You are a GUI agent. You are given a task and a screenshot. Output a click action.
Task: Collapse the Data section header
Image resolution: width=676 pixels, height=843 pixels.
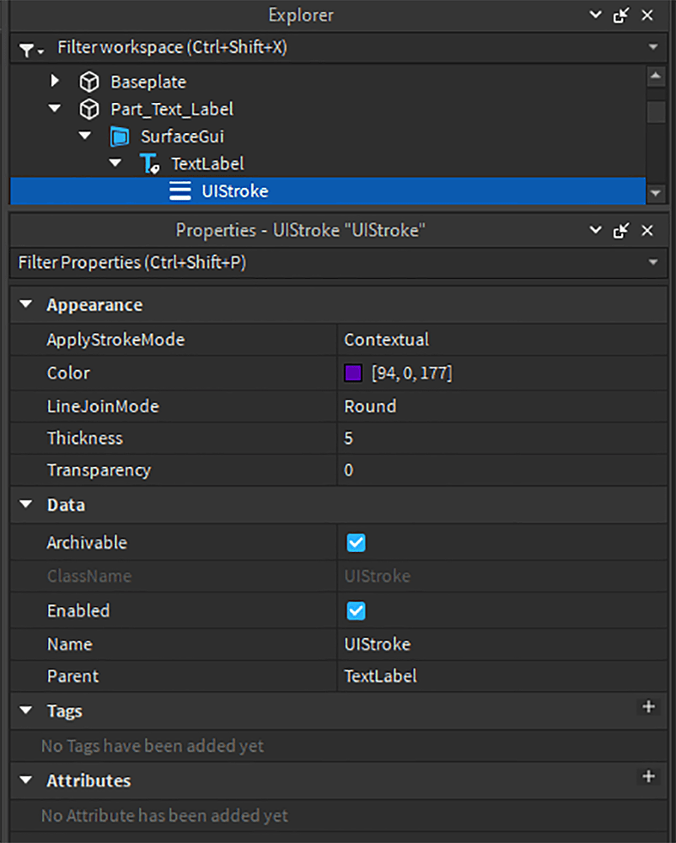[25, 504]
